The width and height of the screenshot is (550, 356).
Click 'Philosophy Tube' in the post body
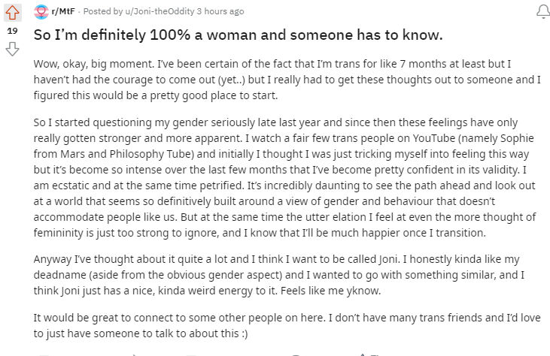[152, 154]
